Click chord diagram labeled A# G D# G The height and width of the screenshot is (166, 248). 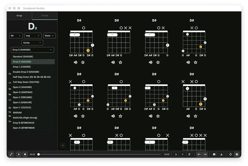194,96
